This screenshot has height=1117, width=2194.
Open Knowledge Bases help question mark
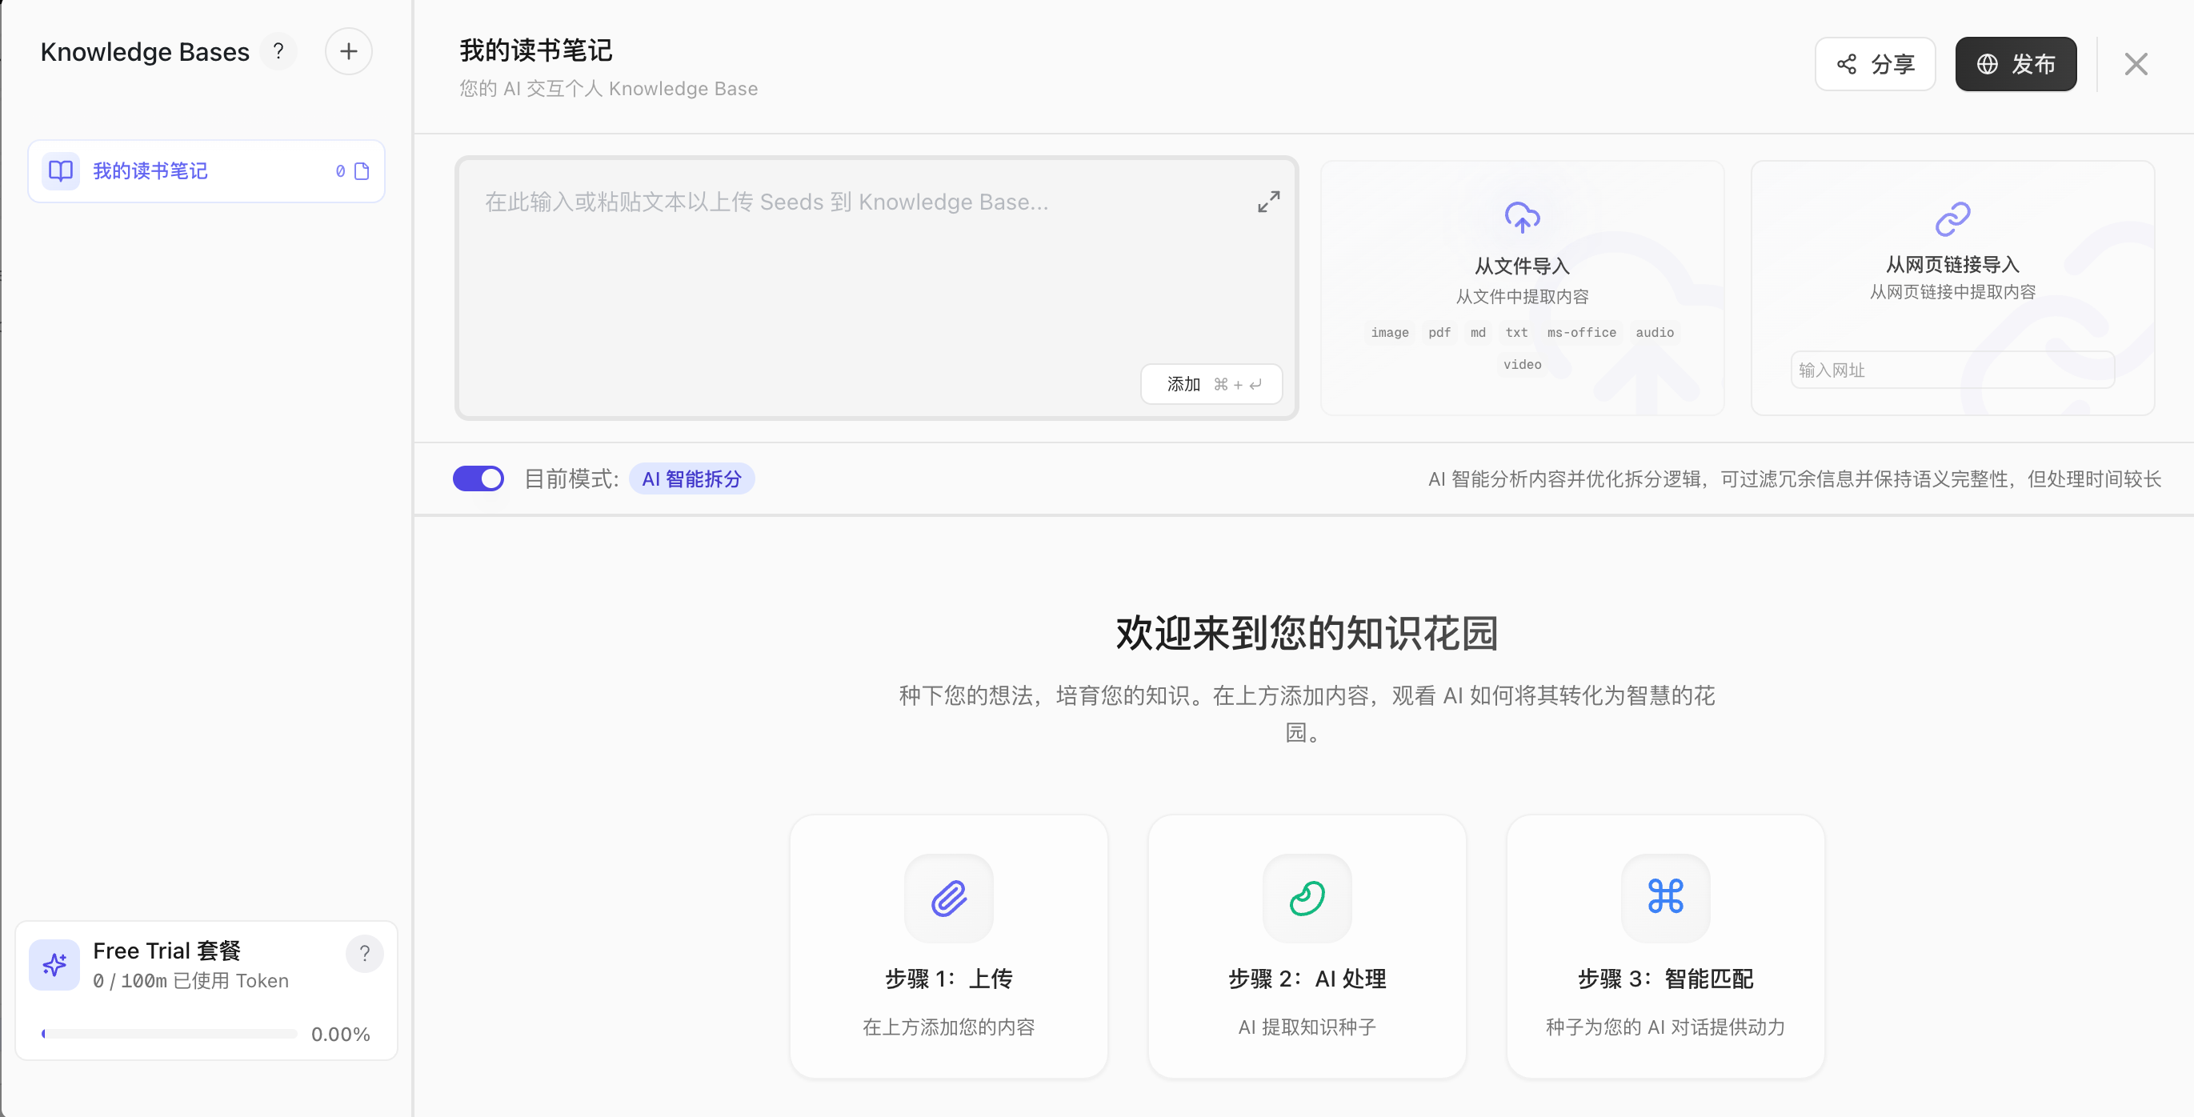click(278, 52)
